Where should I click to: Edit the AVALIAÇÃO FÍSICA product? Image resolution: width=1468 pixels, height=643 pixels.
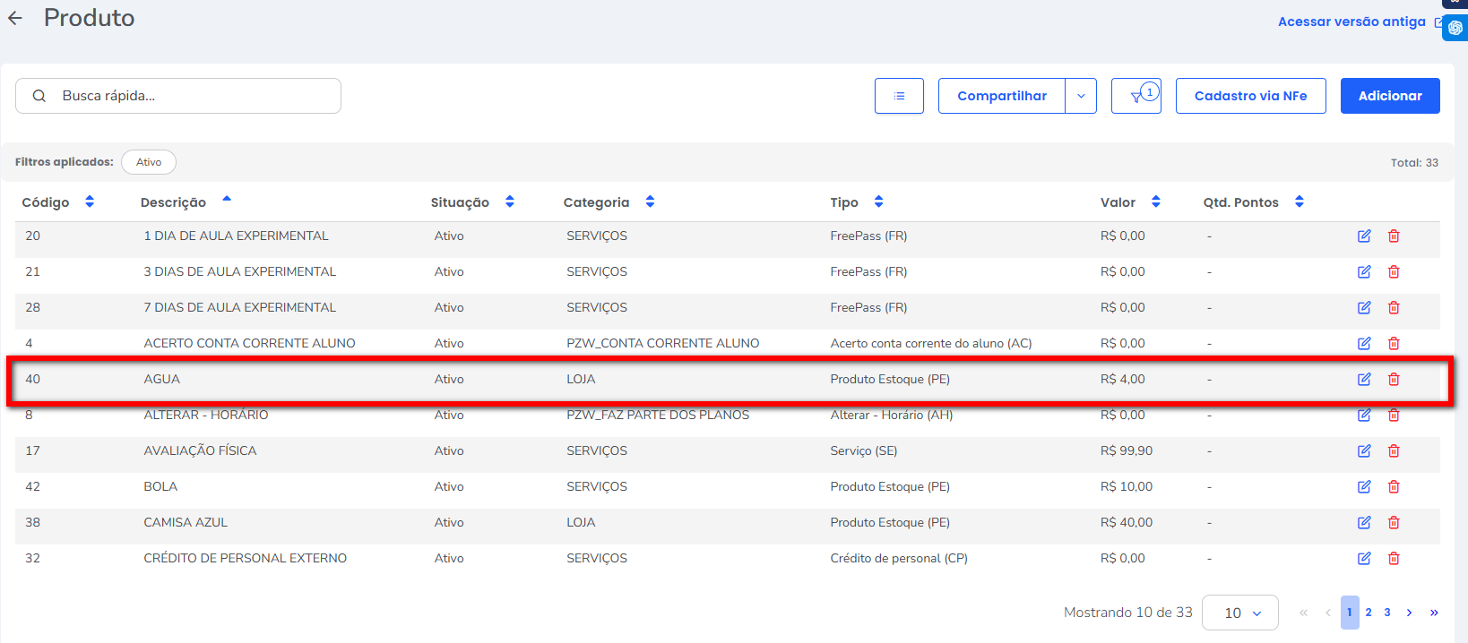pyautogui.click(x=1364, y=451)
